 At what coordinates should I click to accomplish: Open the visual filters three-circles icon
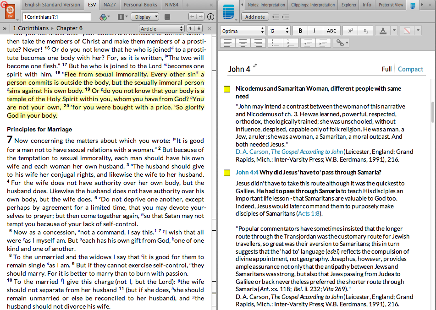point(103,17)
